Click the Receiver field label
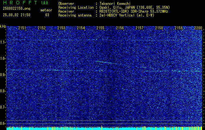The image size is (205, 130). point(66,11)
